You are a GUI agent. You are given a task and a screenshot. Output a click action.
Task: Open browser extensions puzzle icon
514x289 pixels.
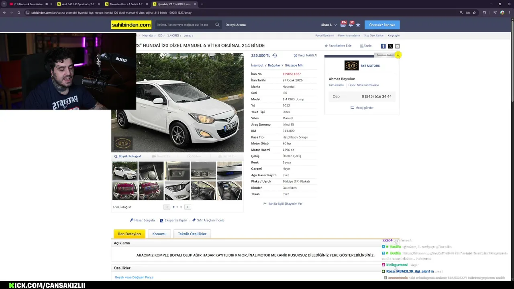(x=484, y=12)
